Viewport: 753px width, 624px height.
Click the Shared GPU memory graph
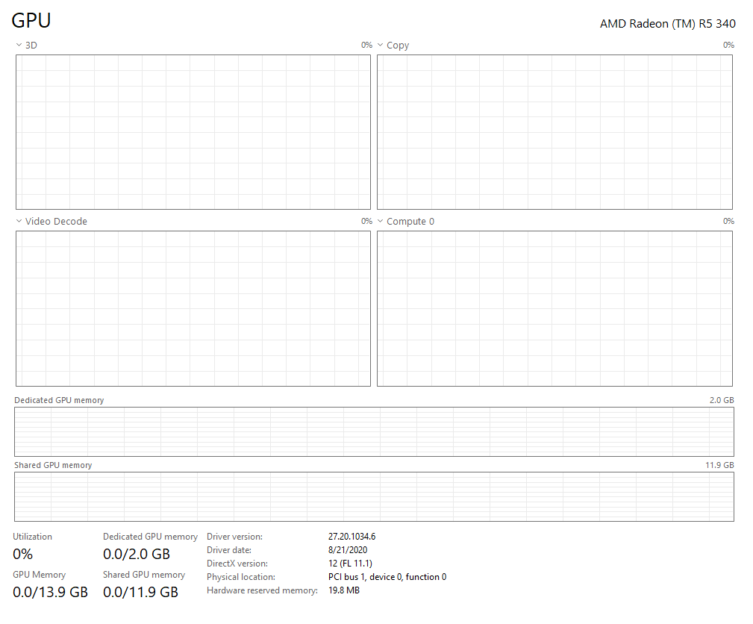(374, 496)
